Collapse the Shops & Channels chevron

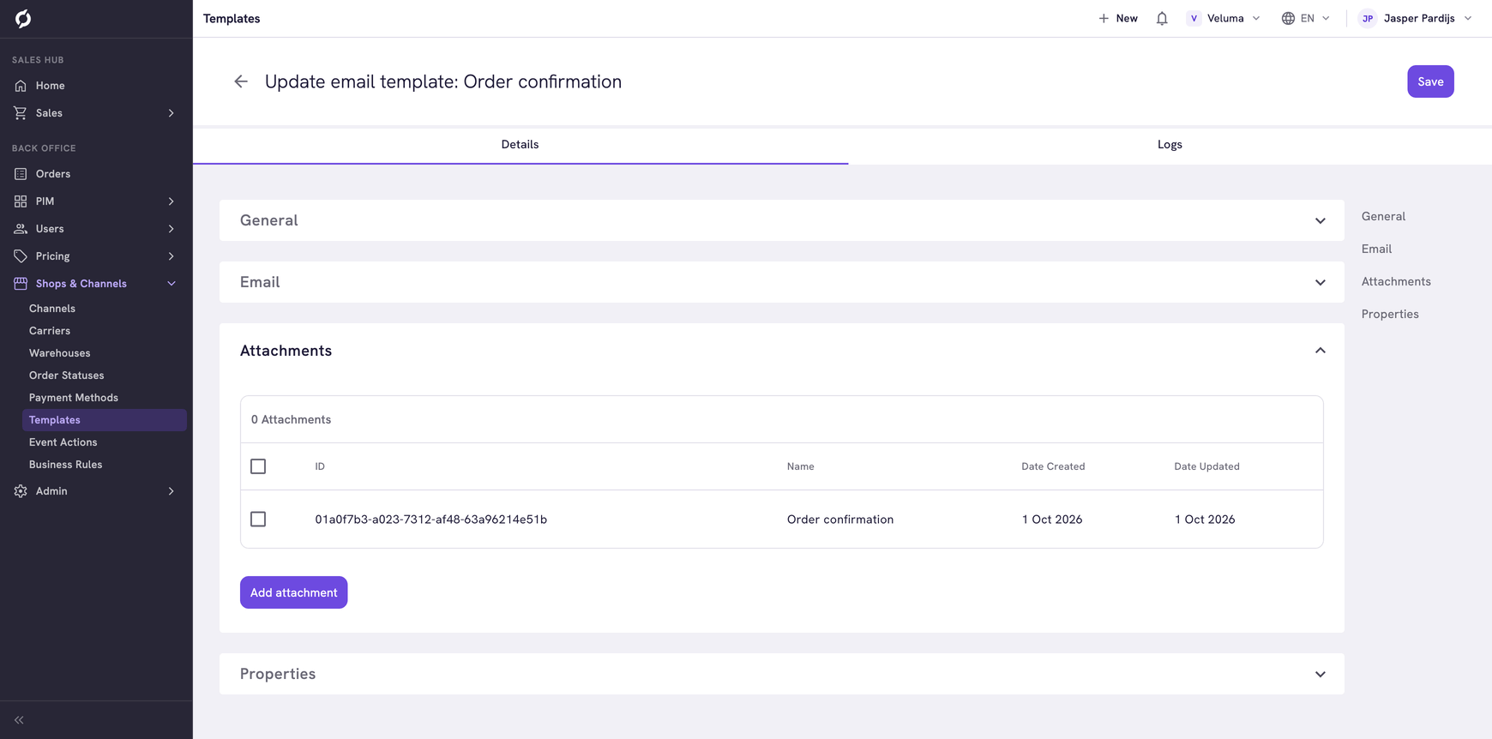pos(171,284)
